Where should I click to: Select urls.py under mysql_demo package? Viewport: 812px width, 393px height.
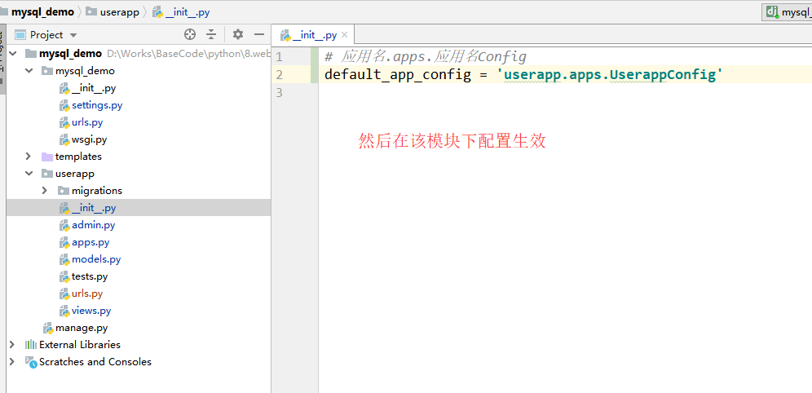click(87, 122)
